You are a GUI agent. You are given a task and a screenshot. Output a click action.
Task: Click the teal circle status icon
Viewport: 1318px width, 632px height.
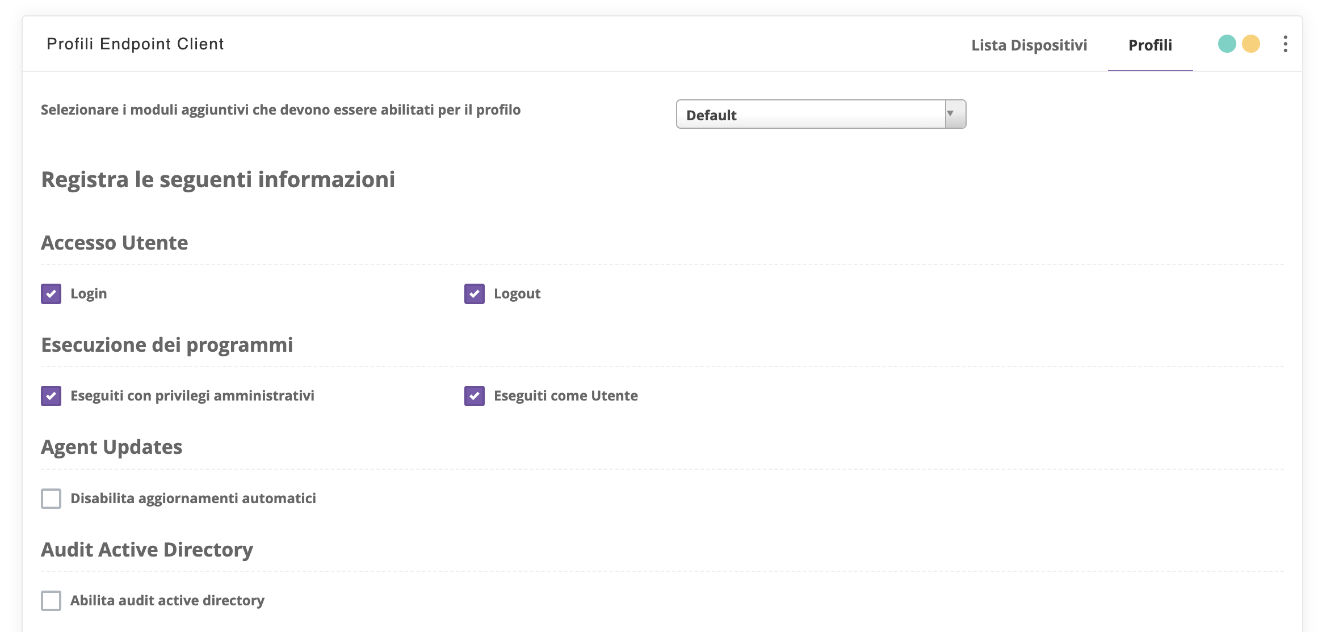1227,44
